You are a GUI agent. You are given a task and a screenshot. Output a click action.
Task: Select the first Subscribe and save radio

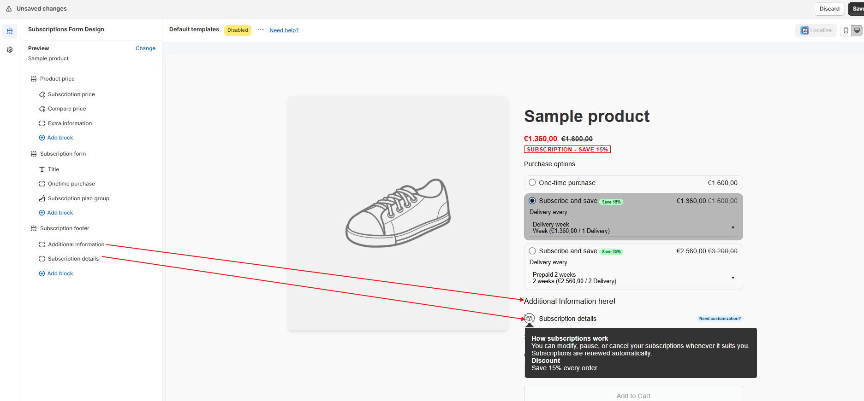[x=532, y=201]
